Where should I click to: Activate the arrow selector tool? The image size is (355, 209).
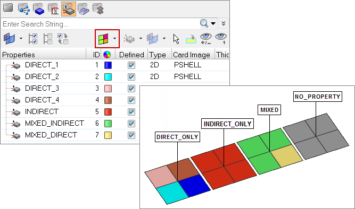click(176, 39)
